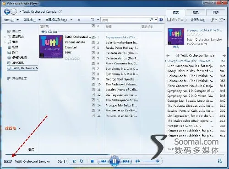The width and height of the screenshot is (229, 169).
Task: Go to previous list with left arrow
Action: coord(168,55)
